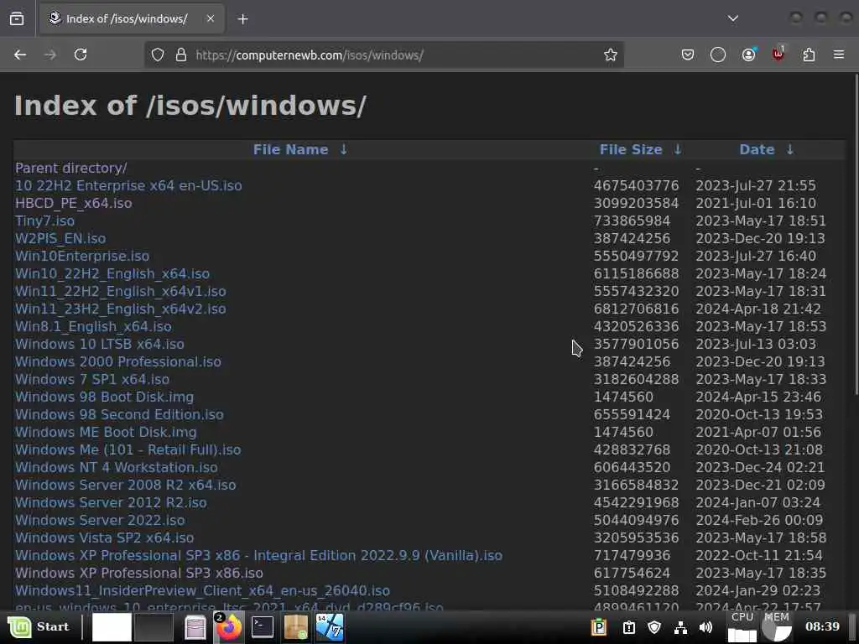Close the Index of /isos/windows/ tab
This screenshot has height=644, width=859.
pos(211,18)
